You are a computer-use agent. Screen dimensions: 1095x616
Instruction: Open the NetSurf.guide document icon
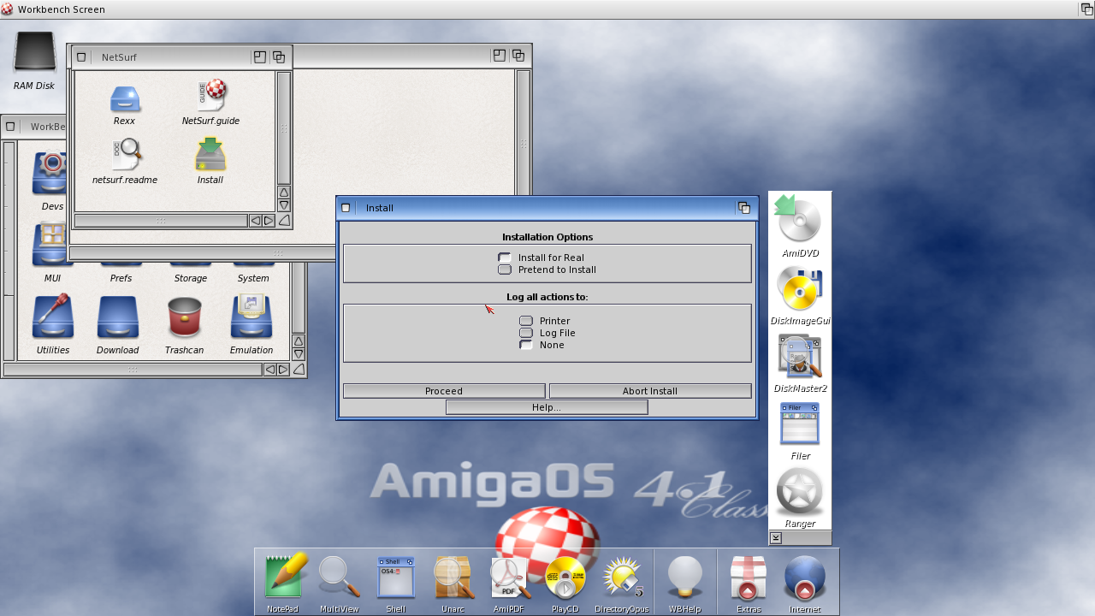point(211,95)
